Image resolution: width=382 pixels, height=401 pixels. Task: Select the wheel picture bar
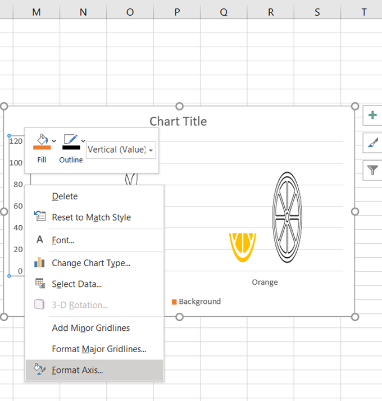tap(287, 217)
